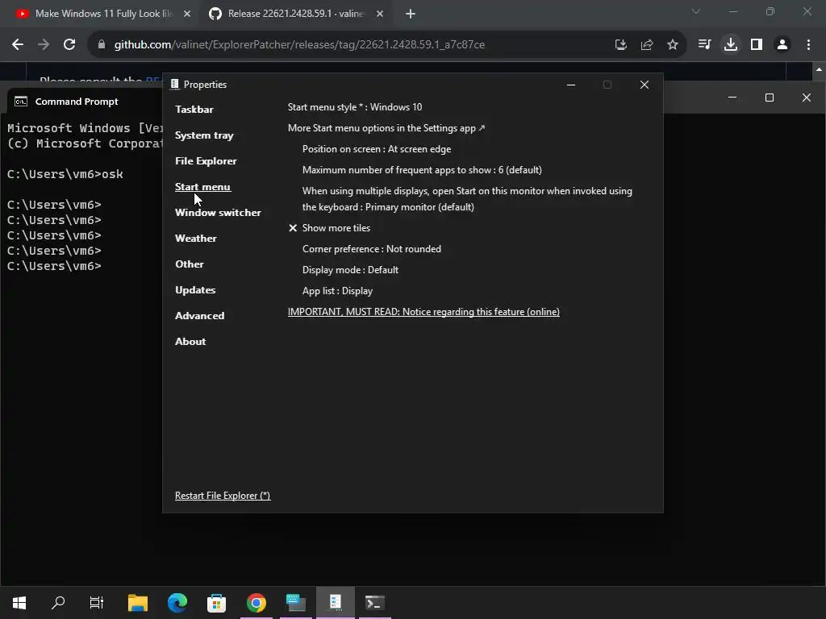Select Start menu section in sidebar

(x=202, y=187)
